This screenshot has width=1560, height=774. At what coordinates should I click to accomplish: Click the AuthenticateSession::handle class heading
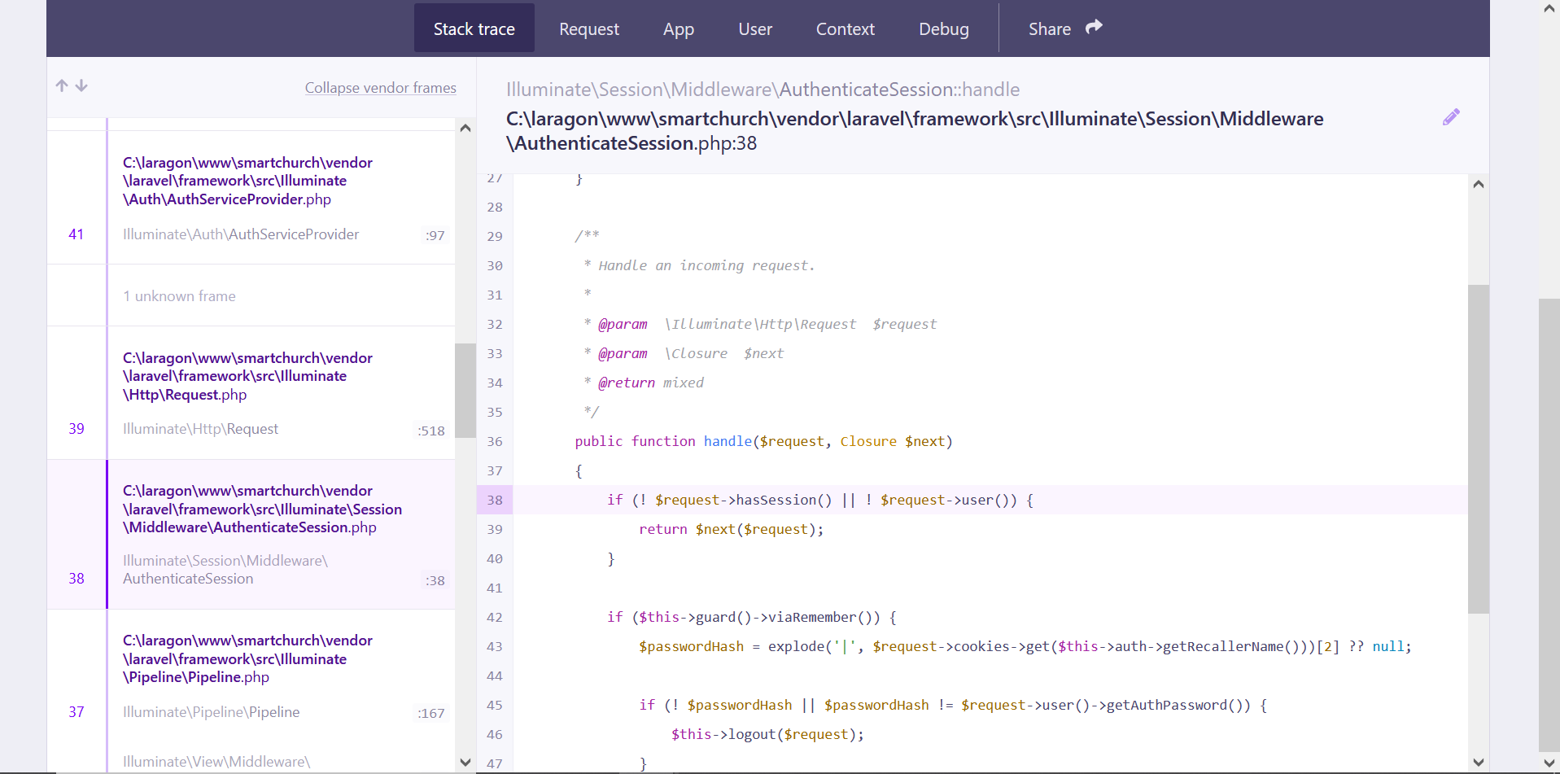click(x=763, y=90)
